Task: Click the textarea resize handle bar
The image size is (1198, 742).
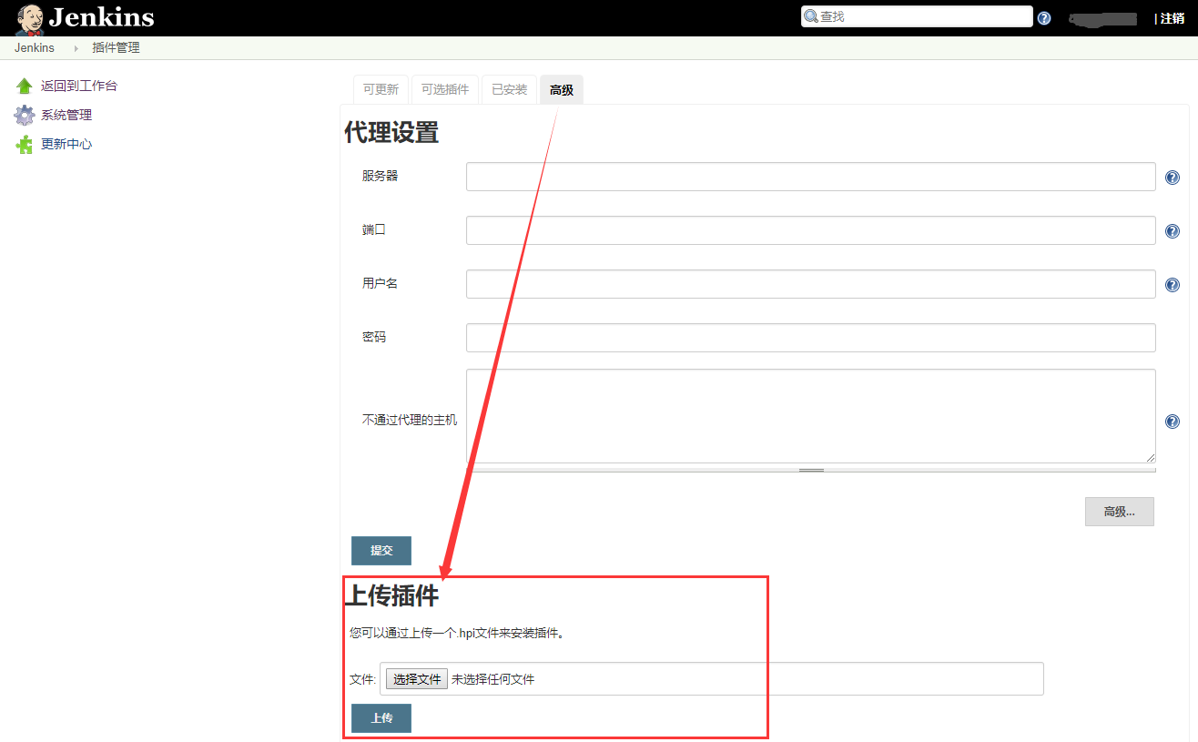Action: (x=811, y=470)
